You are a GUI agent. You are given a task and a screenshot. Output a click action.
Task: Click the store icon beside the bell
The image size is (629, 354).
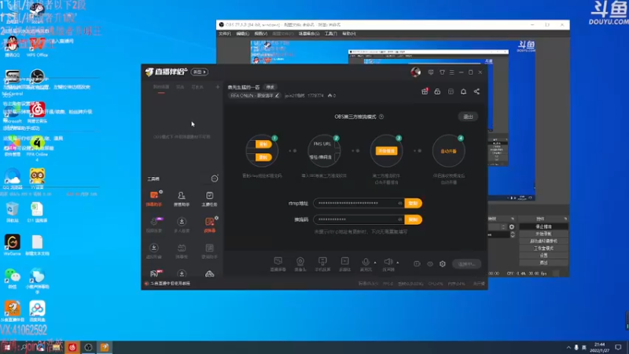(451, 91)
